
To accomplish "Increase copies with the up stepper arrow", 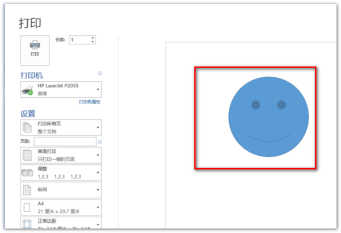I will (x=93, y=38).
